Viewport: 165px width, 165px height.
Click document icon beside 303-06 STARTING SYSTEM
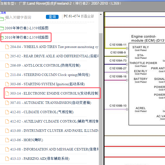click(x=7, y=84)
